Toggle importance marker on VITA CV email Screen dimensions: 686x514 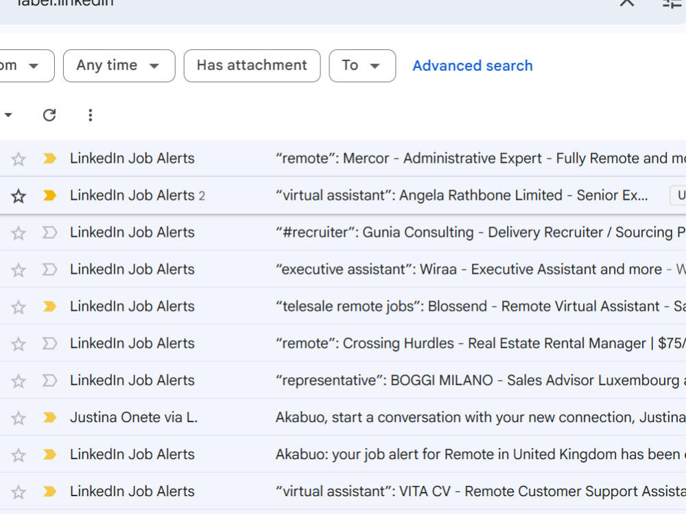[50, 491]
